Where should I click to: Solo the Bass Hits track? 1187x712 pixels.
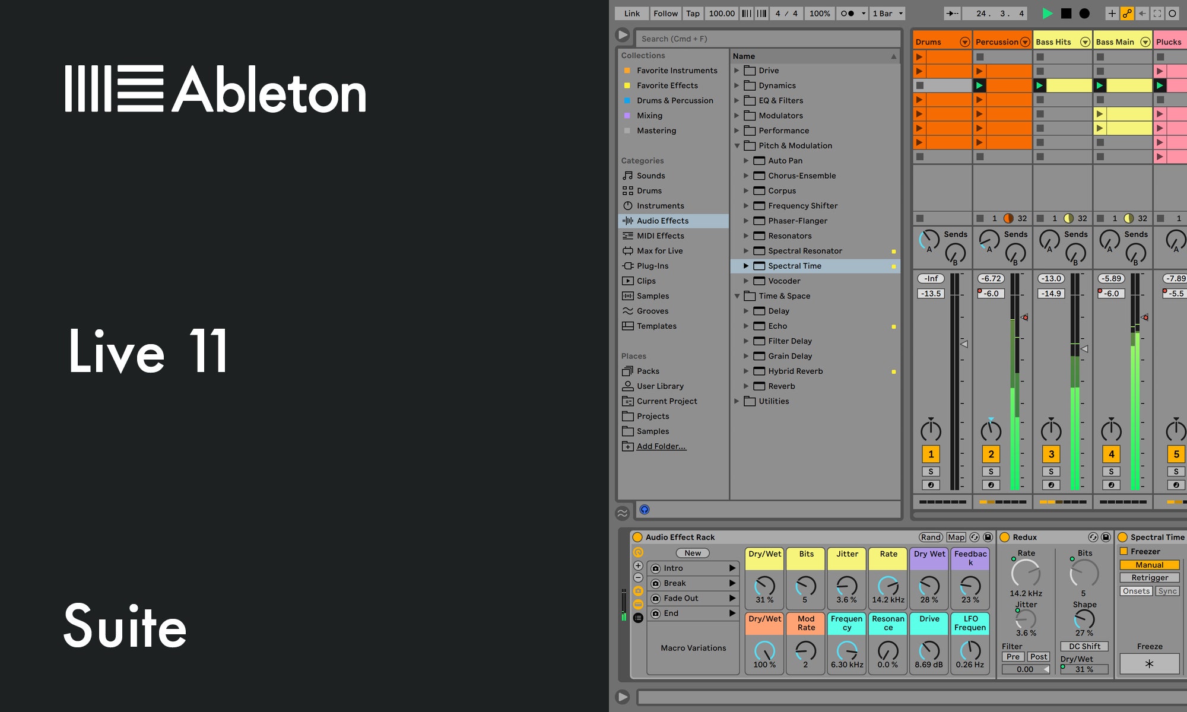[1050, 471]
